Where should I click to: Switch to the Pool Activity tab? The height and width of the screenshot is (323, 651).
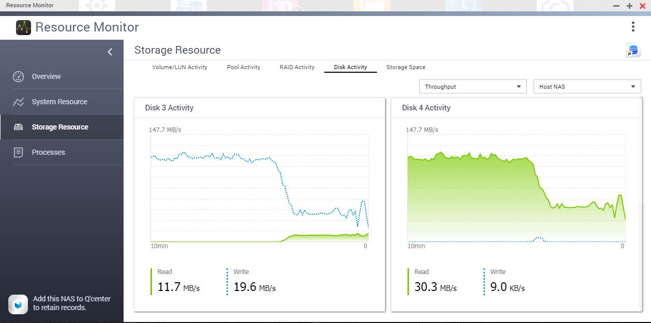(244, 67)
